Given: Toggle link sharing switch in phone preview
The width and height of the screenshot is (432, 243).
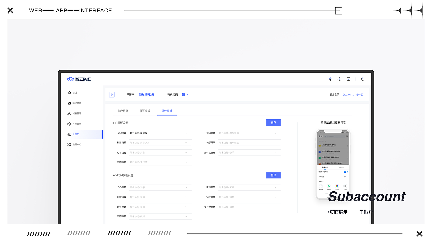Looking at the screenshot, I should tap(346, 172).
